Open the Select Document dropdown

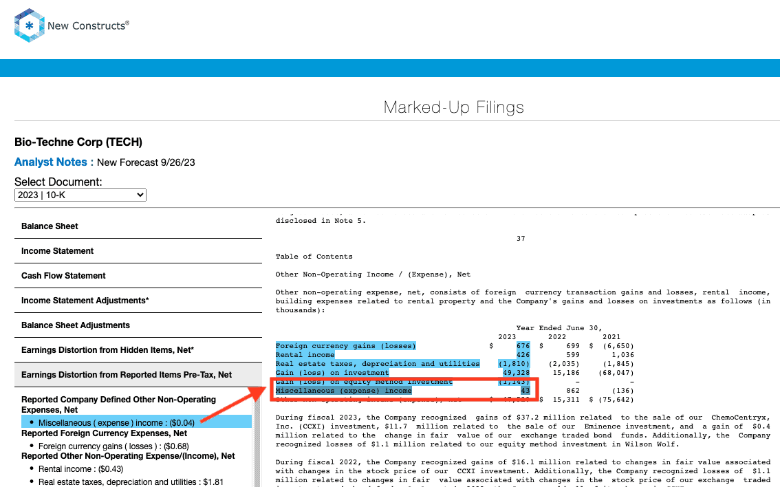pos(80,195)
